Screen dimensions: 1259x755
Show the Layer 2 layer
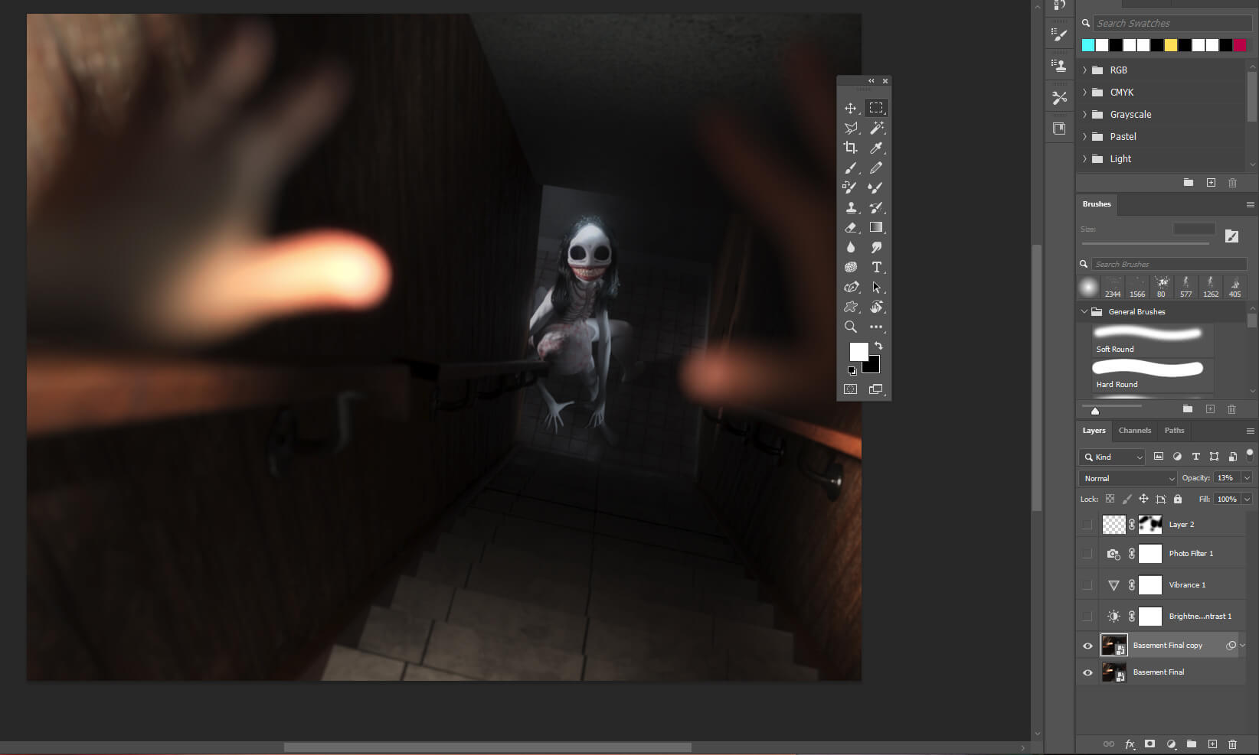(x=1087, y=525)
